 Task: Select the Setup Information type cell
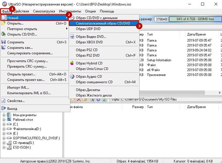click(x=159, y=60)
